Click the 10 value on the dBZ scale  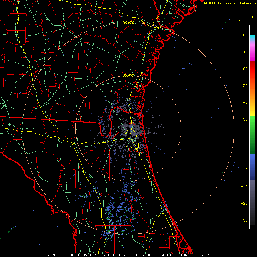[x=245, y=153]
